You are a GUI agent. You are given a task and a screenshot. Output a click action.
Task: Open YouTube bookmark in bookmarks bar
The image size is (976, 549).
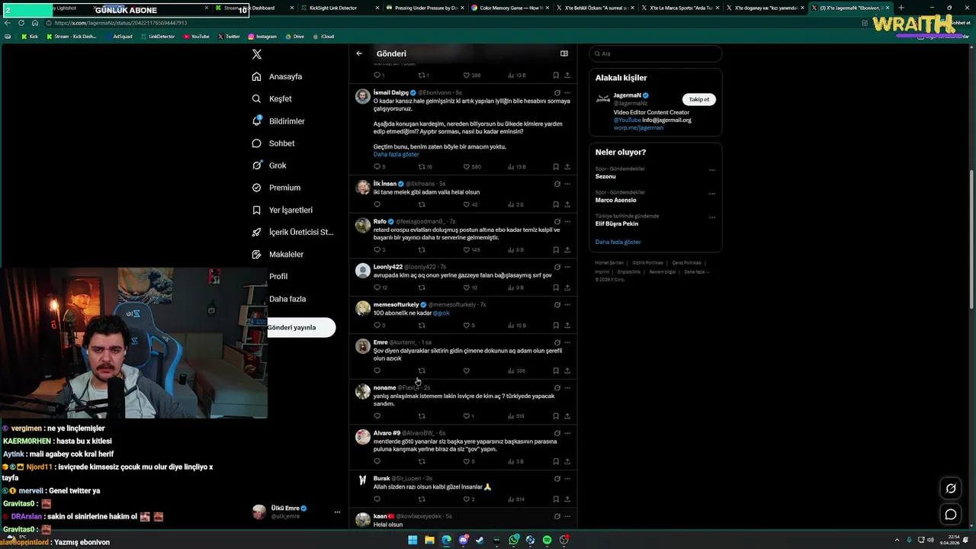pyautogui.click(x=196, y=36)
